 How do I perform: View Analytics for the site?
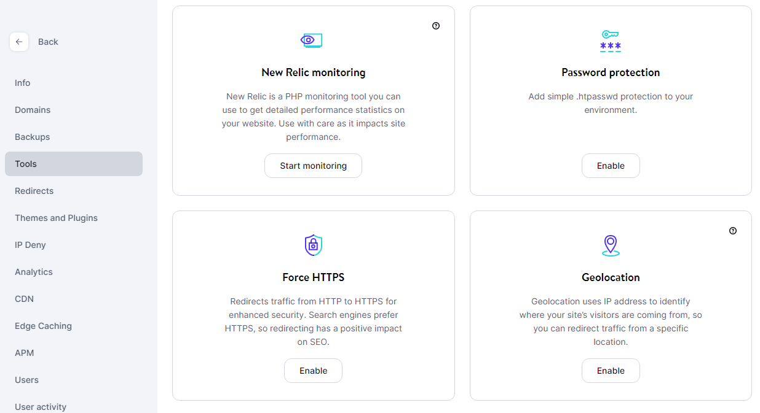point(33,272)
